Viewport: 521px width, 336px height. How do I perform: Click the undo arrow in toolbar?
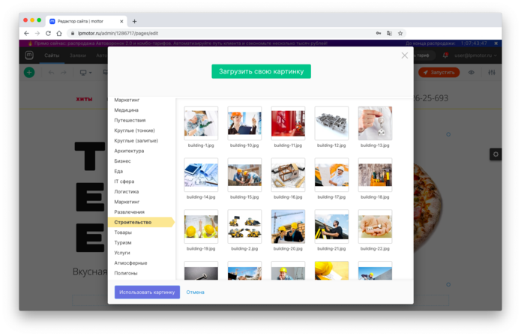tap(51, 72)
